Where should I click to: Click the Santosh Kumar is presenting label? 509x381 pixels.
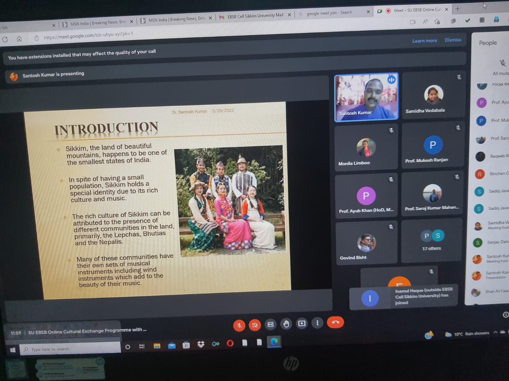click(x=53, y=74)
